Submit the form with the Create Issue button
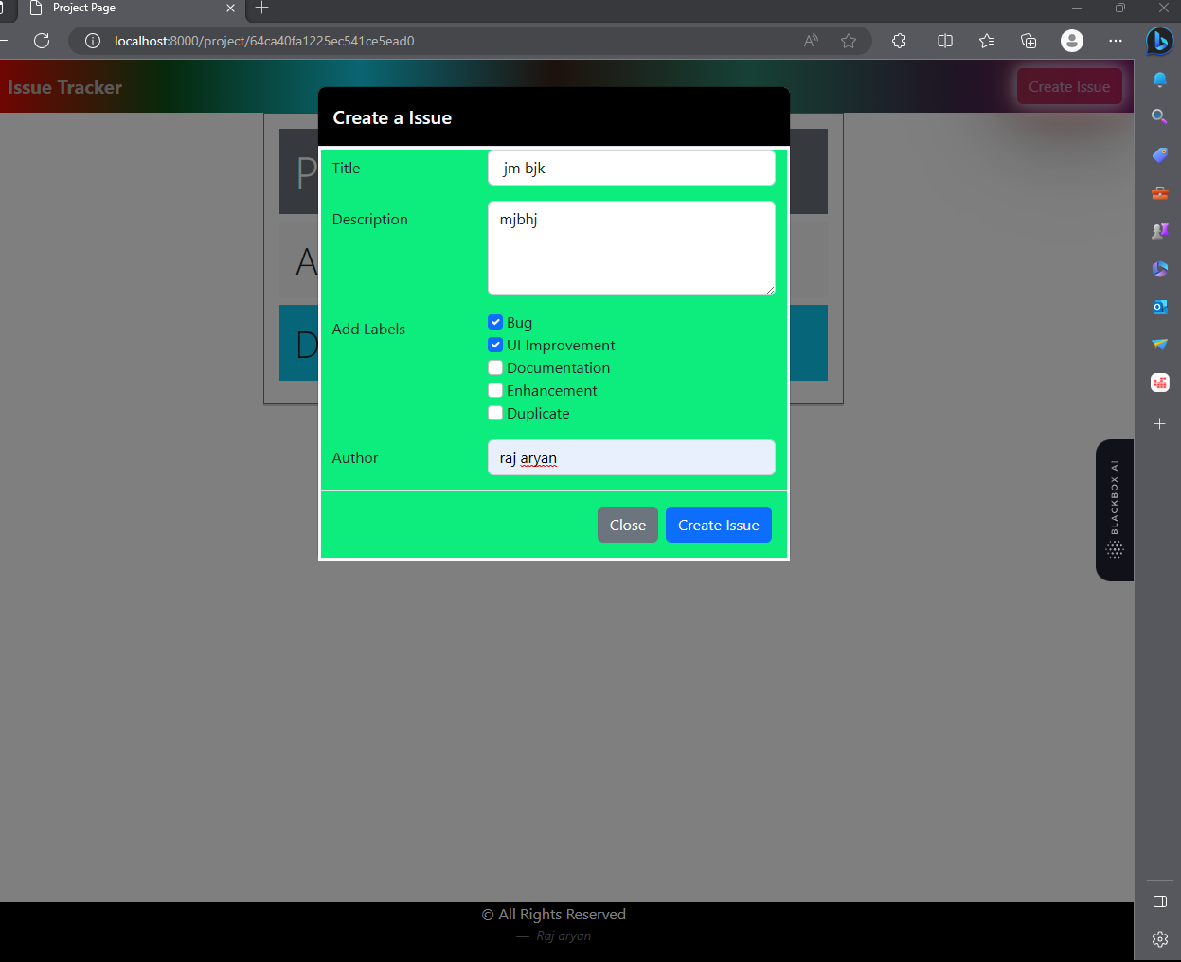This screenshot has width=1181, height=962. click(x=718, y=524)
